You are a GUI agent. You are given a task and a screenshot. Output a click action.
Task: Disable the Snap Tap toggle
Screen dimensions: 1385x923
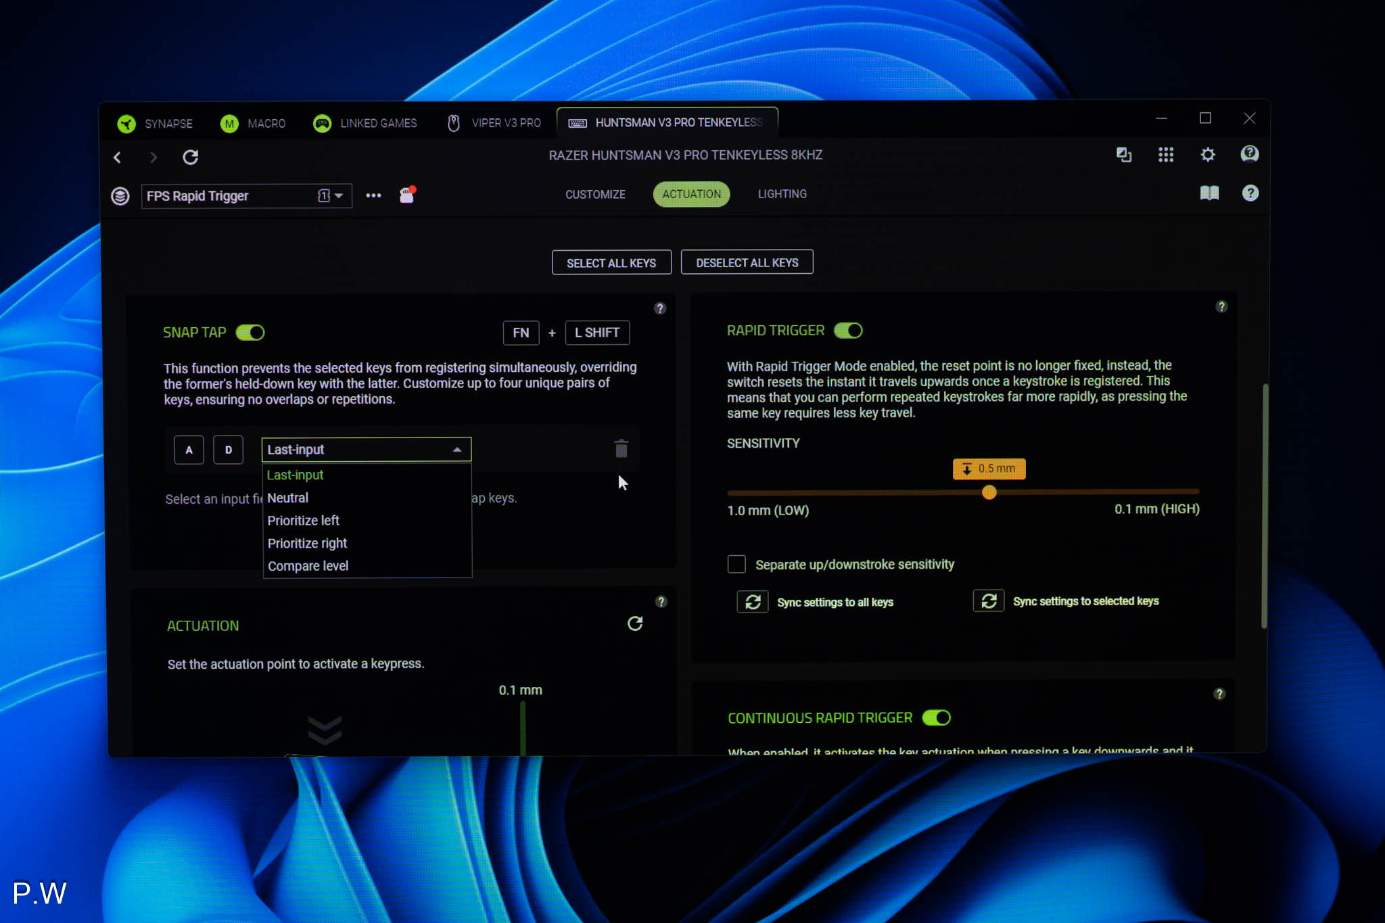pyautogui.click(x=250, y=332)
